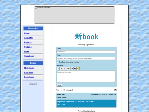This screenshot has height=112, width=149.
Task: Go to the Downloads page
Action: pyautogui.click(x=29, y=77)
